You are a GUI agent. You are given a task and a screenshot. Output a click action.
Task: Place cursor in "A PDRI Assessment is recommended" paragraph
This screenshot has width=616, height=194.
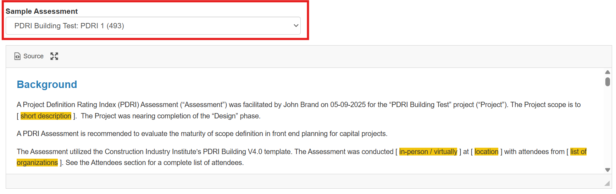[x=202, y=134]
